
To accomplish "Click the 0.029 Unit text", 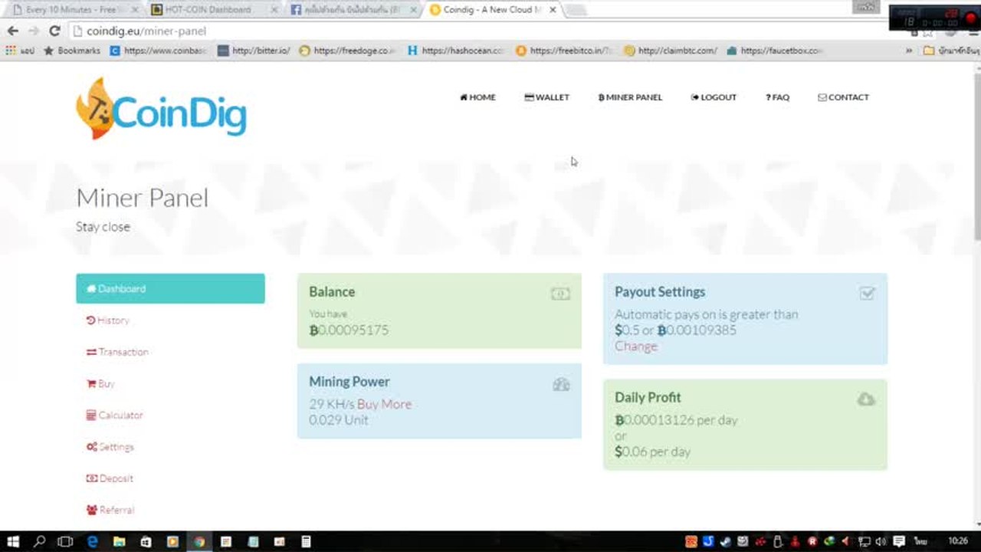I will tap(339, 420).
